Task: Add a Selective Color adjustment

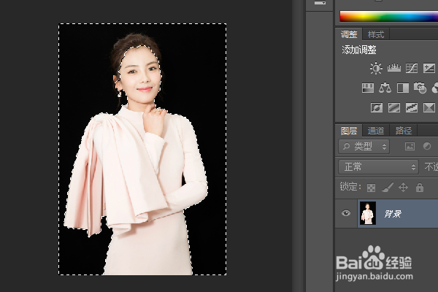Action: [x=429, y=107]
